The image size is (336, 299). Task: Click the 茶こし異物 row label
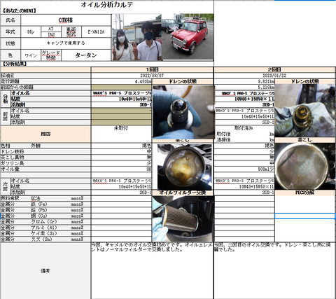click(45, 158)
